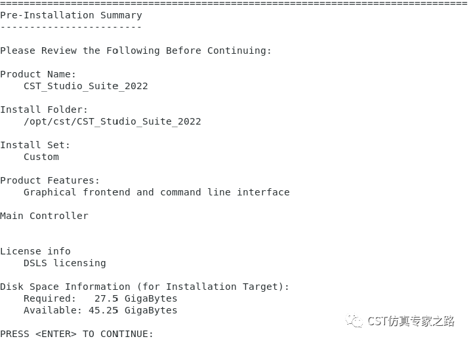Click the Product Features label
The height and width of the screenshot is (341, 469).
50,180
